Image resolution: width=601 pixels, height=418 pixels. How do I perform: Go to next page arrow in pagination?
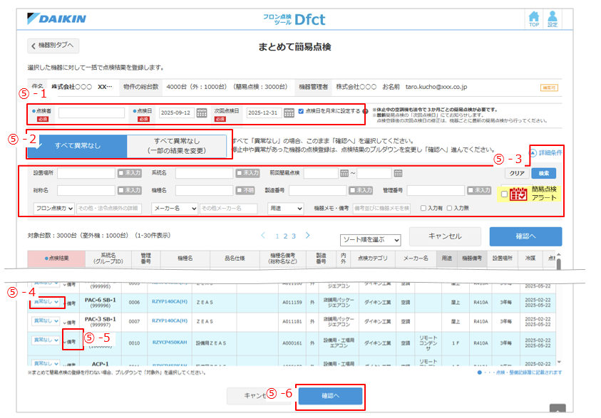(308, 235)
